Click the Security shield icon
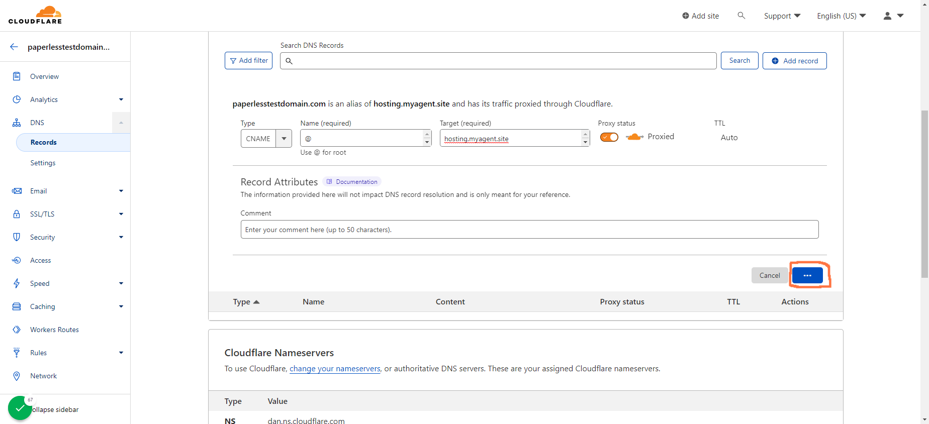This screenshot has height=424, width=929. tap(17, 237)
